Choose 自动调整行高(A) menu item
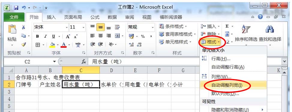Image resolution: width=292 pixels, height=112 pixels. [233, 67]
